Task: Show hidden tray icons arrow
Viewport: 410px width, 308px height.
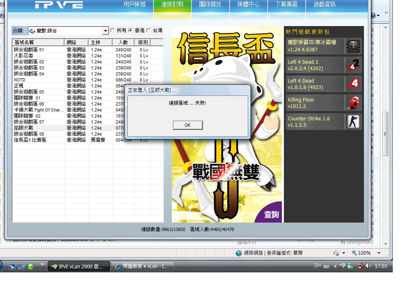Action: point(335,266)
